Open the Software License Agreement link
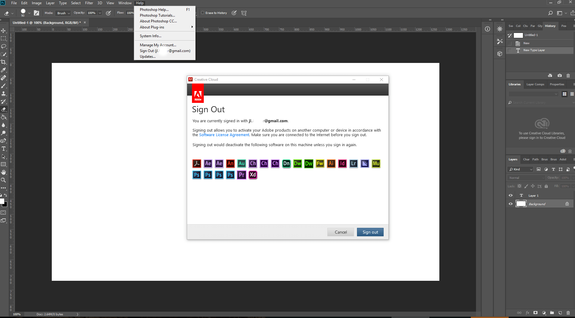Screen dimensions: 575x318 point(224,135)
